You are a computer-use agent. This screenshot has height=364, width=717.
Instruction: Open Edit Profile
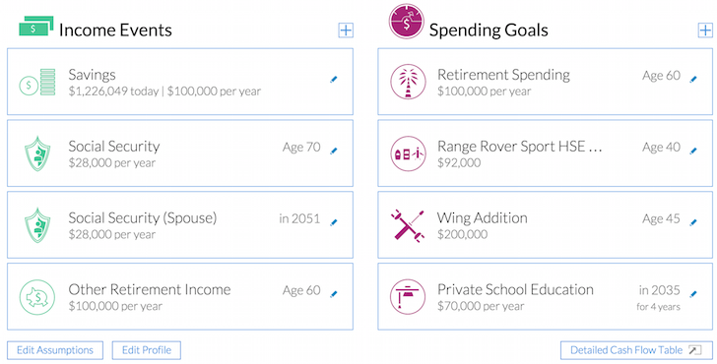(x=147, y=350)
